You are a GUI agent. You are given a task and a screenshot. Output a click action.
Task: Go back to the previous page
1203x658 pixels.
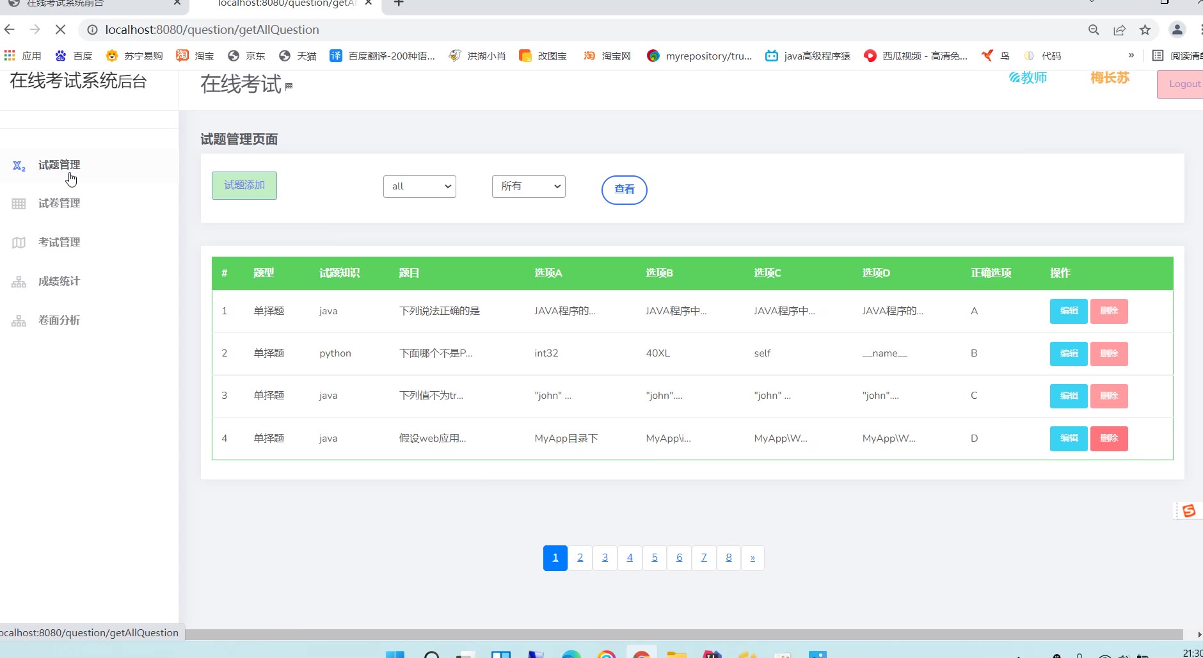point(10,29)
